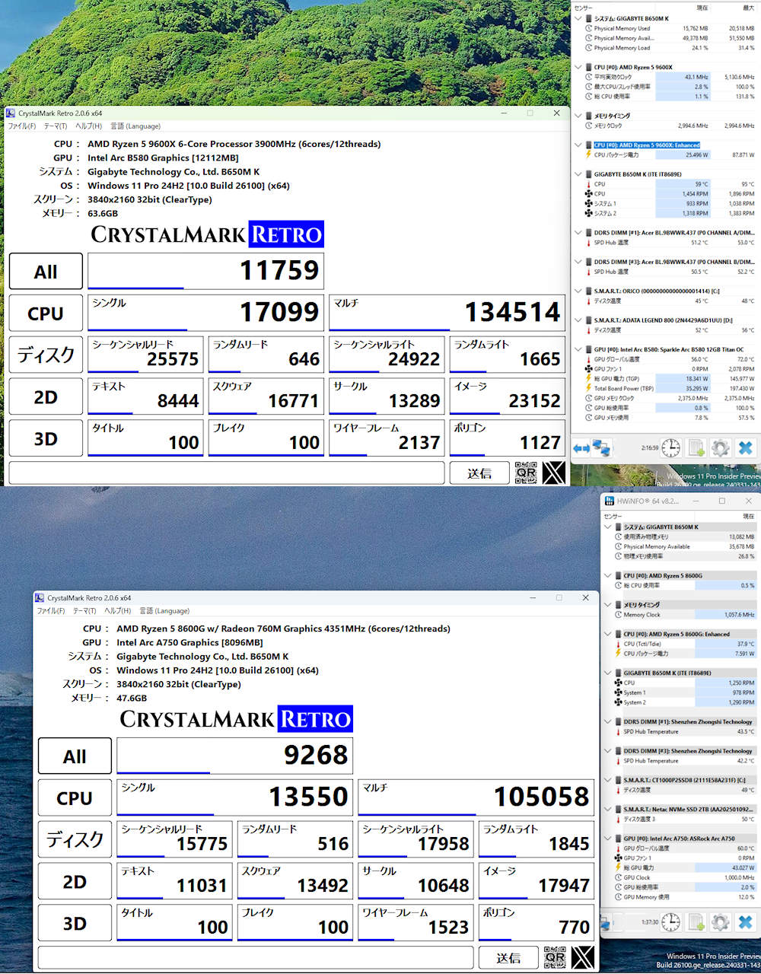Screen dimensions: 761x974
Task: Click the All button beside score 11759
Action: pyautogui.click(x=46, y=272)
